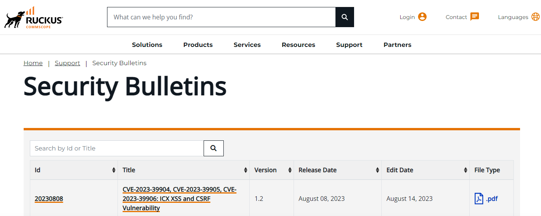This screenshot has width=541, height=216.
Task: Click the bulletin search magnifier button
Action: (214, 148)
